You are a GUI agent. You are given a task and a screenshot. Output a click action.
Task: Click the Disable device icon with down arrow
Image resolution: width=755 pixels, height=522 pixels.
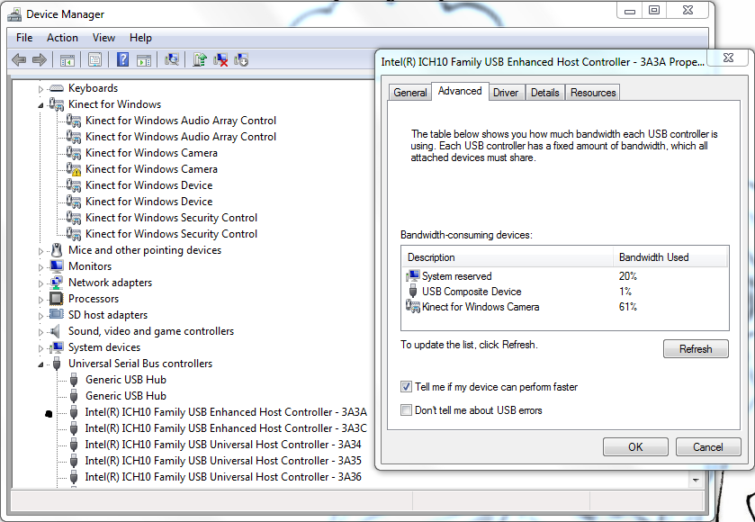(241, 59)
